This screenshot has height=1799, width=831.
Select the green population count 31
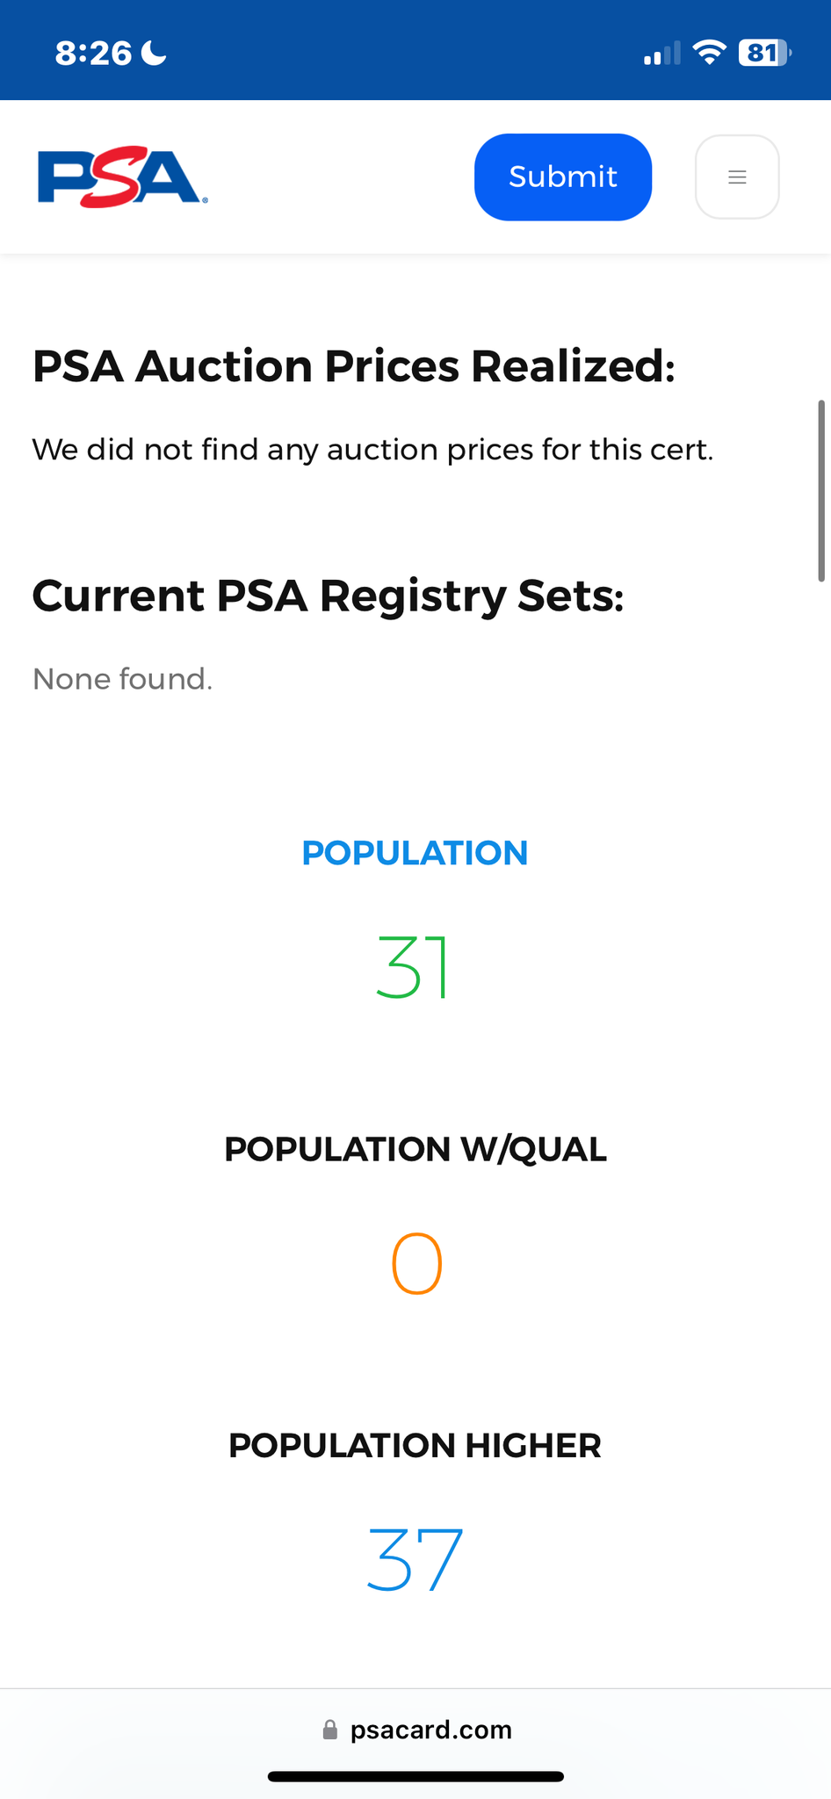(413, 967)
